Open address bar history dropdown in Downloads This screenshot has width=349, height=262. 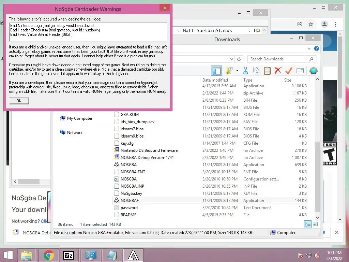click(x=231, y=59)
